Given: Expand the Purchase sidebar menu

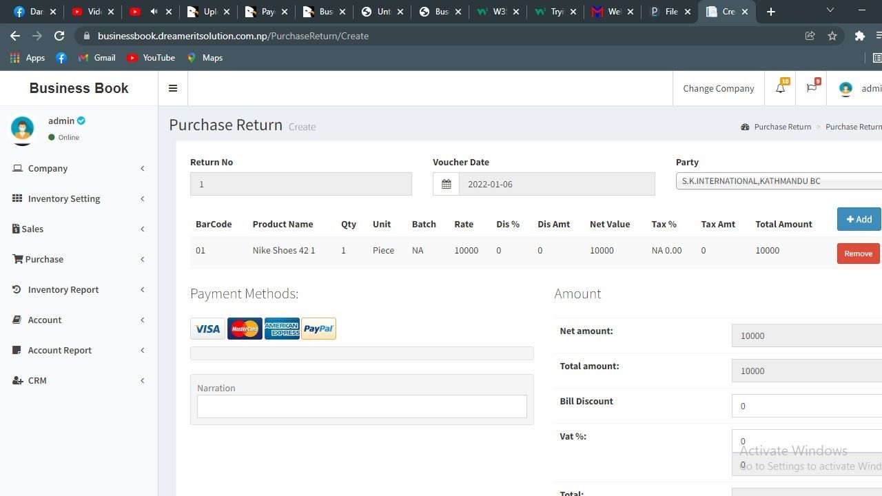Looking at the screenshot, I should coord(44,259).
